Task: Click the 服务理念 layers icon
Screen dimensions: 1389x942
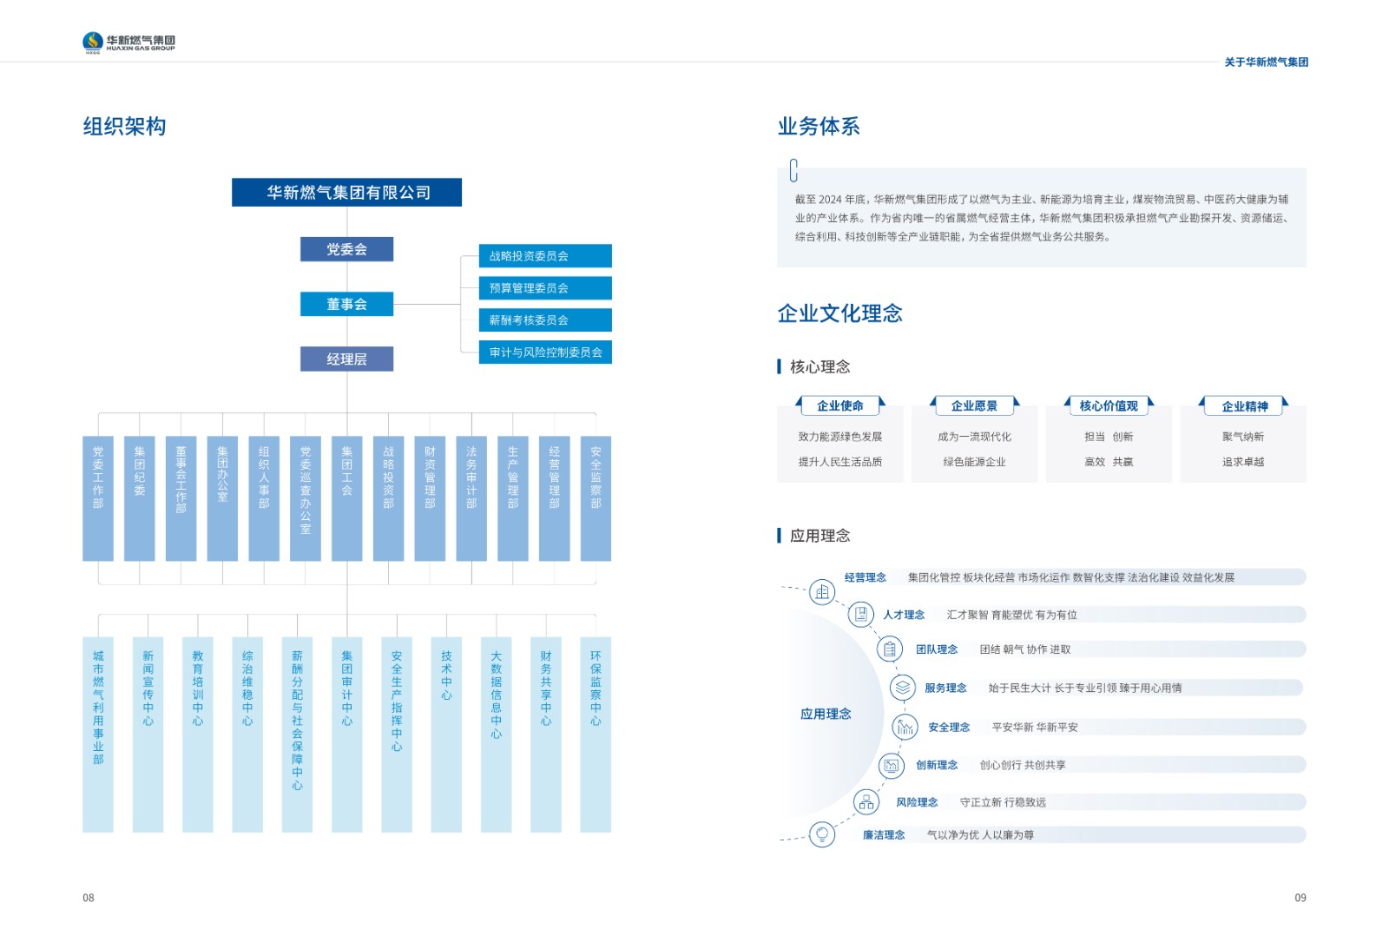Action: tap(903, 688)
